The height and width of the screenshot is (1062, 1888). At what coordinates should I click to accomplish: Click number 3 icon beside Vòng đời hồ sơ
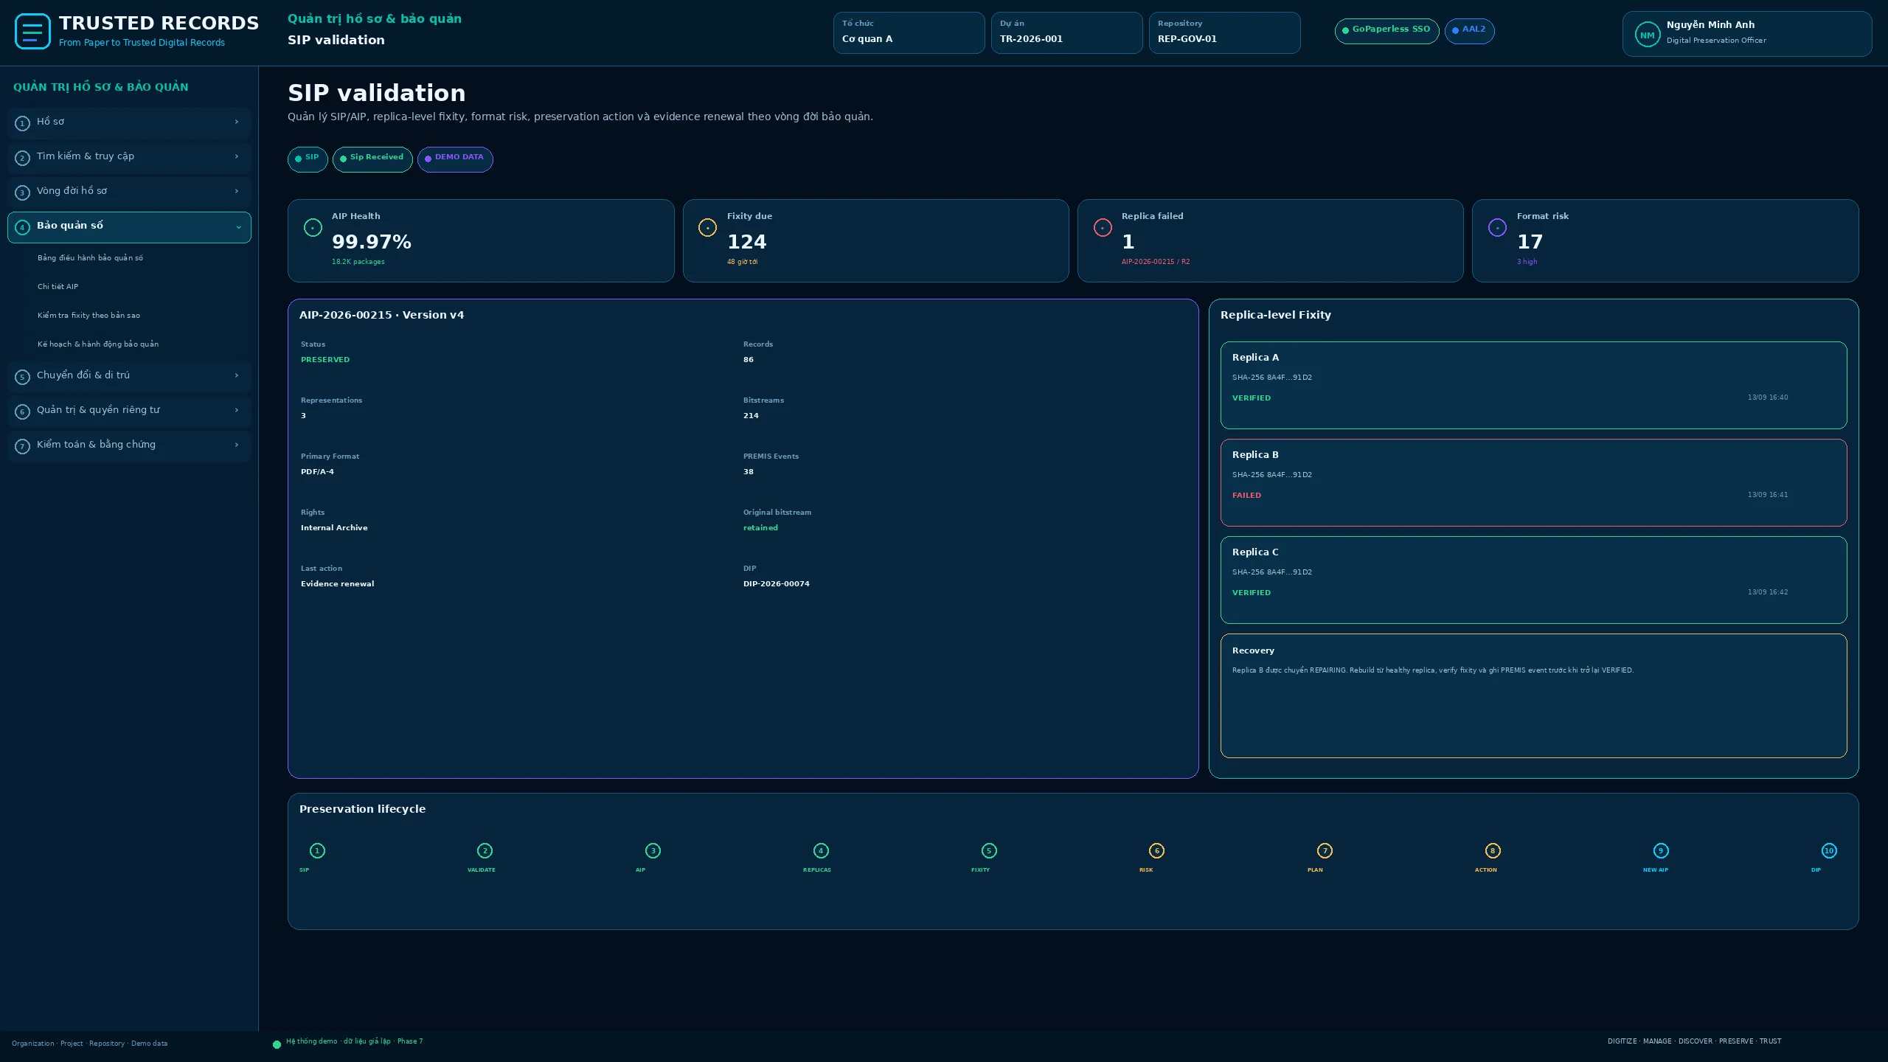pos(22,192)
